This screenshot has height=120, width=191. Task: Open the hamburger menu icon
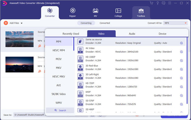coord(170,3)
